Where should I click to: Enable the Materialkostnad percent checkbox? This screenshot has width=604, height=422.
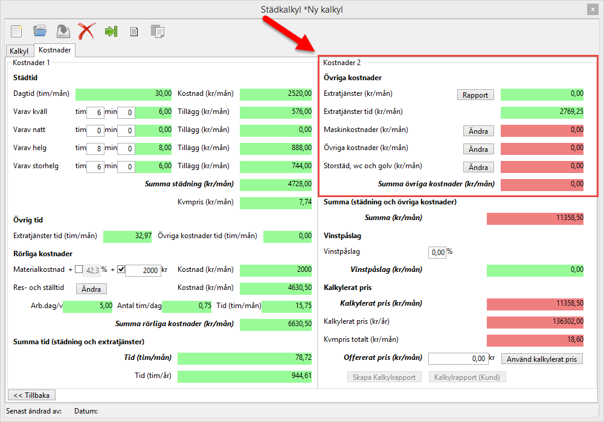[79, 269]
